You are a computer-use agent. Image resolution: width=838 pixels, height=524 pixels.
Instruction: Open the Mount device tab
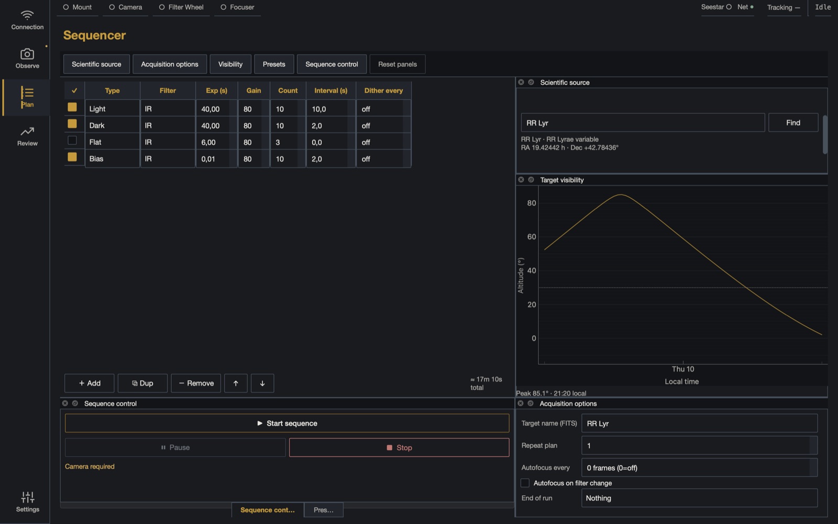click(78, 7)
